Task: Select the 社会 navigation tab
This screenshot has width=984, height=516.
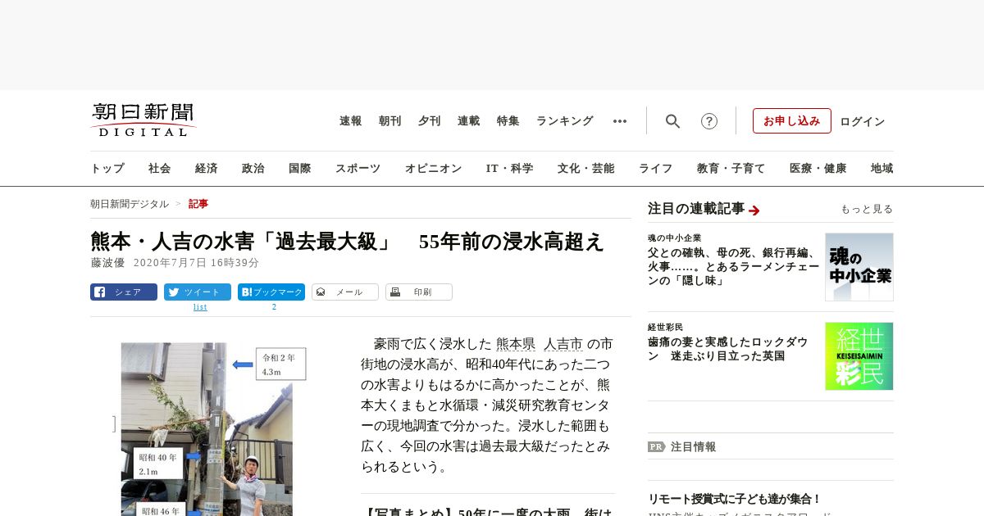Action: tap(160, 169)
